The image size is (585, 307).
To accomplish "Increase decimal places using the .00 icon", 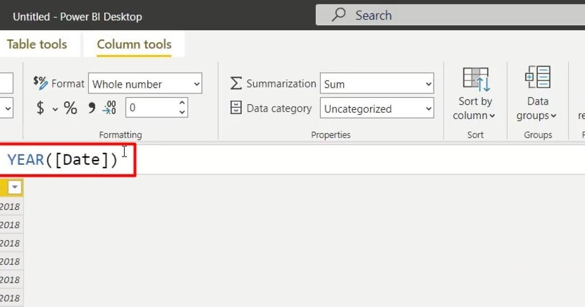I will pos(109,108).
